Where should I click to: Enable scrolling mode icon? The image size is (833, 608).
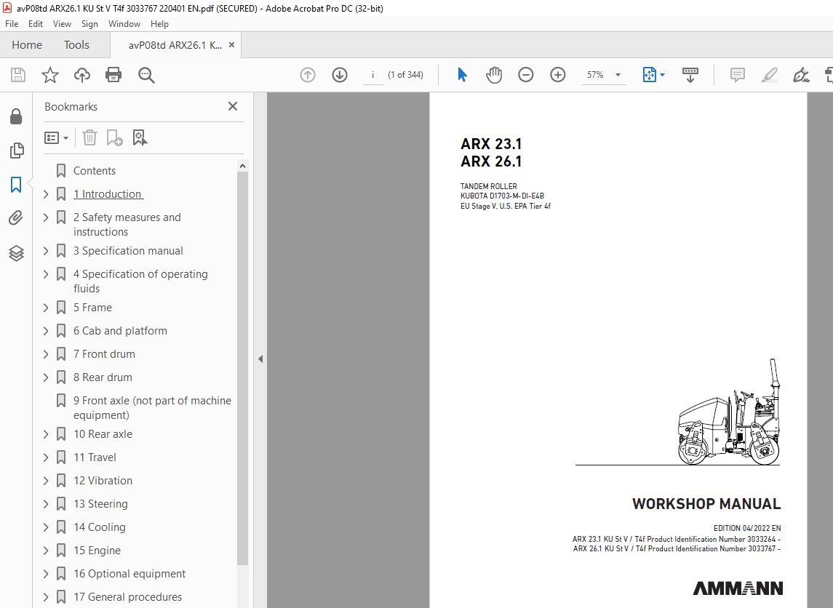tap(690, 75)
